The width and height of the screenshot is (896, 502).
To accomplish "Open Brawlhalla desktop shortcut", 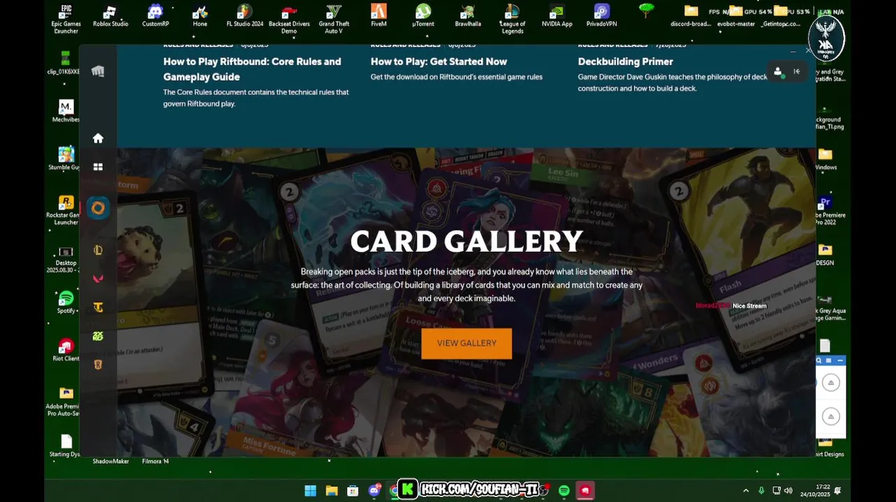I will click(468, 17).
